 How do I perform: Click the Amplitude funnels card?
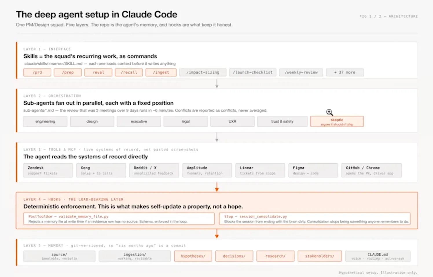(x=207, y=170)
